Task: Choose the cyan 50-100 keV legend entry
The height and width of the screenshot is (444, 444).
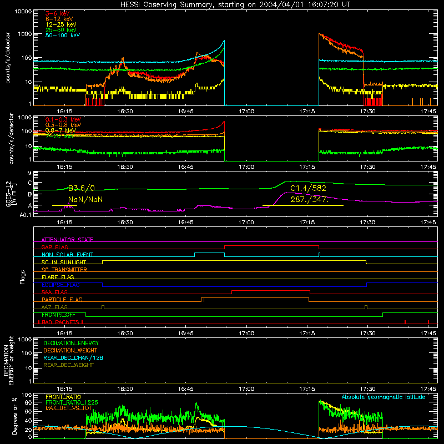Action: (63, 36)
